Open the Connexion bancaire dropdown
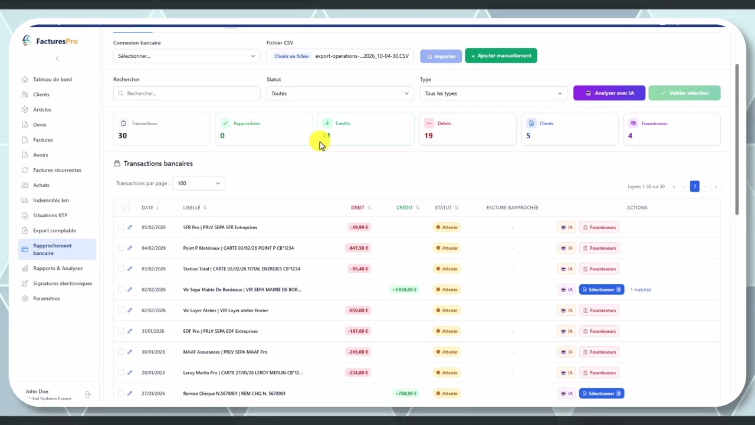This screenshot has height=425, width=755. [186, 56]
